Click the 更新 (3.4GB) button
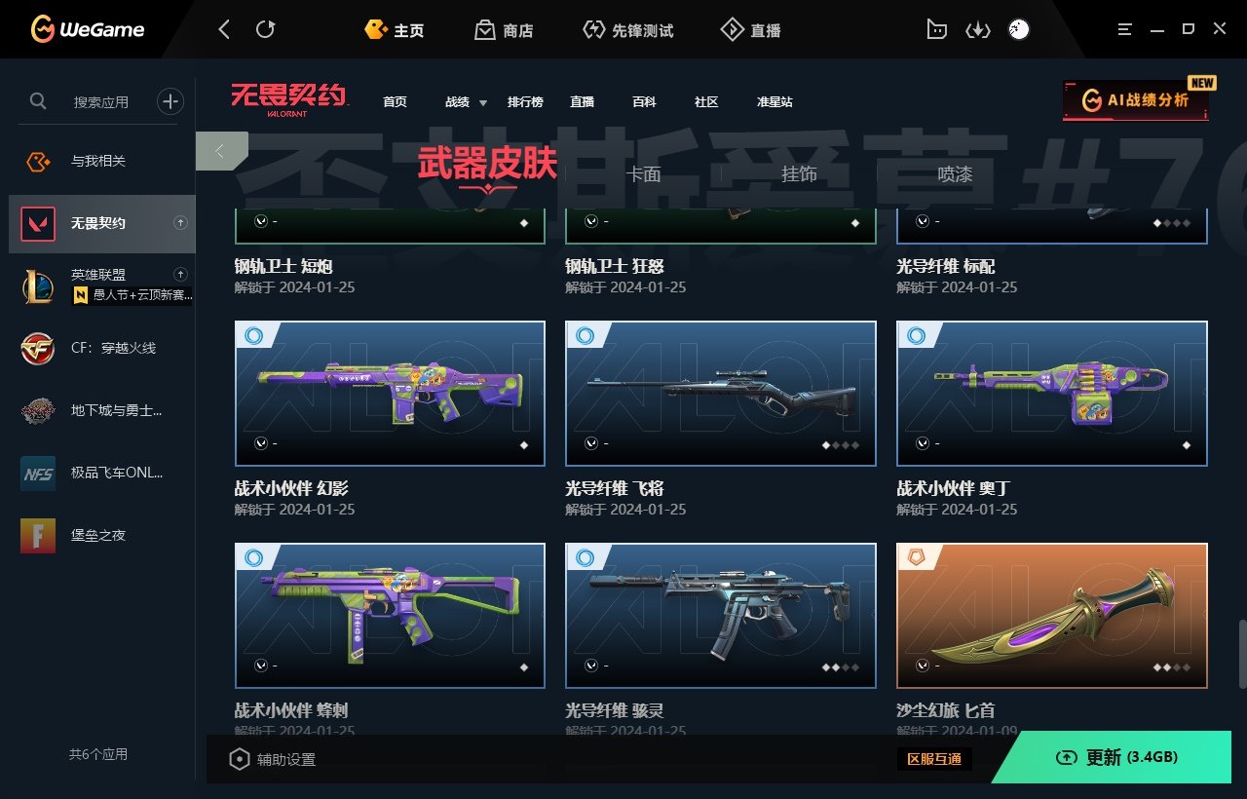The width and height of the screenshot is (1247, 799). [x=1118, y=757]
